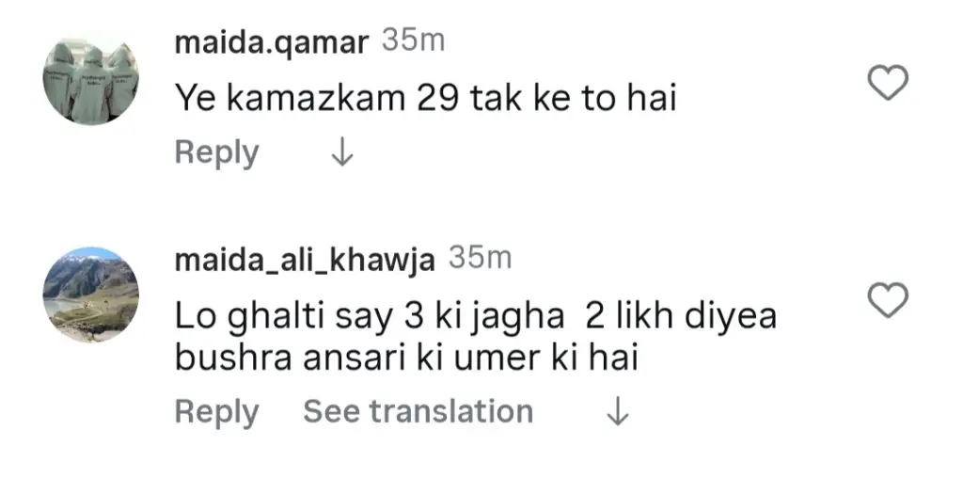The width and height of the screenshot is (963, 478).
Task: Click the word "kamazkam" in the first comment
Action: pos(317,98)
